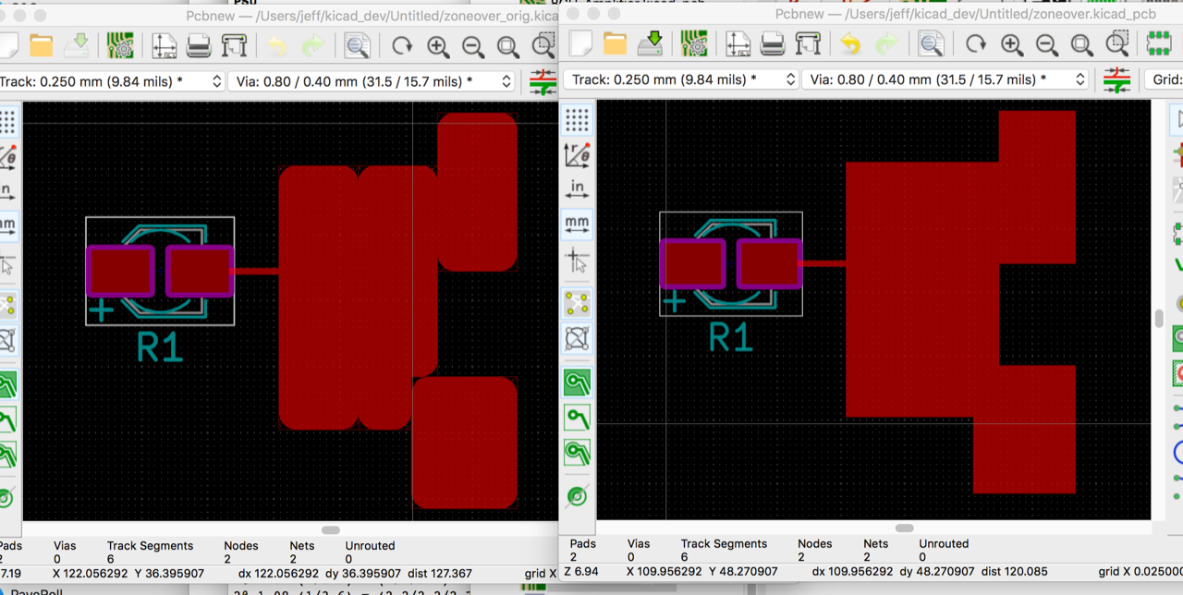
Task: Toggle grid display in right window sidebar
Action: click(577, 119)
